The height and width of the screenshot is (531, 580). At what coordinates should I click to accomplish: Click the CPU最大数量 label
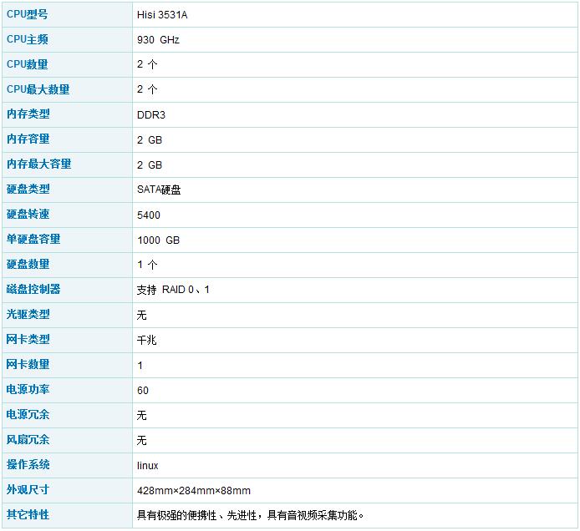click(x=38, y=89)
